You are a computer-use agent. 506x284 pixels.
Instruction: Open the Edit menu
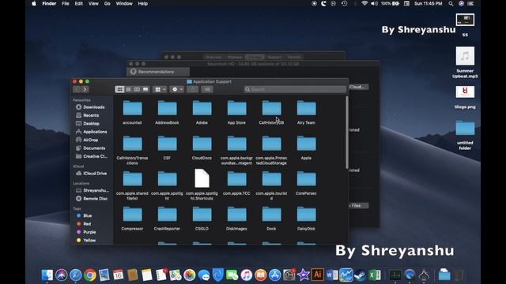point(79,3)
